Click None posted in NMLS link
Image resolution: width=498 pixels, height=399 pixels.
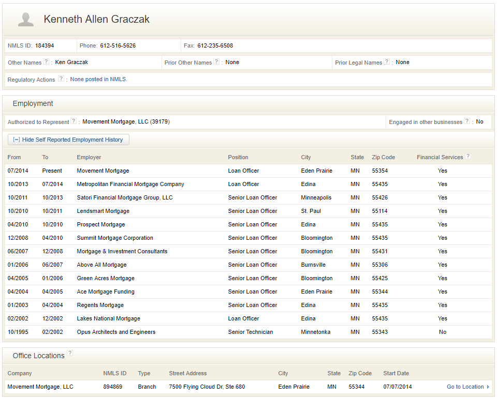(98, 79)
